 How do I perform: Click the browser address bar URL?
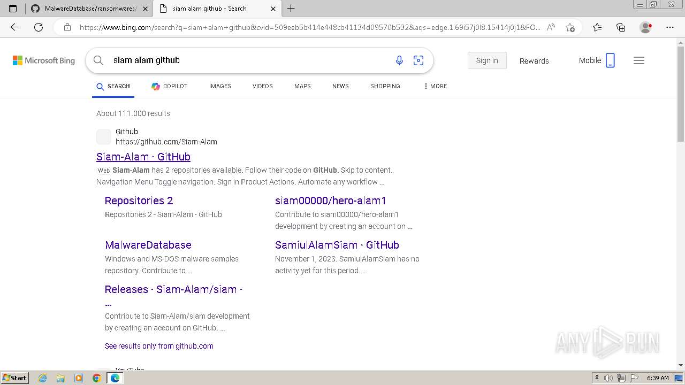(310, 27)
